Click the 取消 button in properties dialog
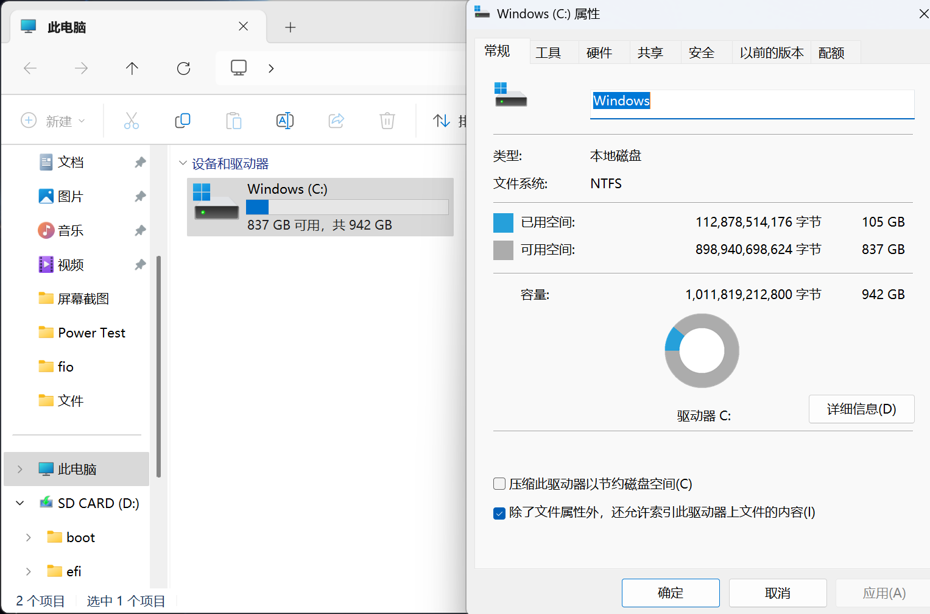Screen dimensions: 930x614 click(777, 593)
